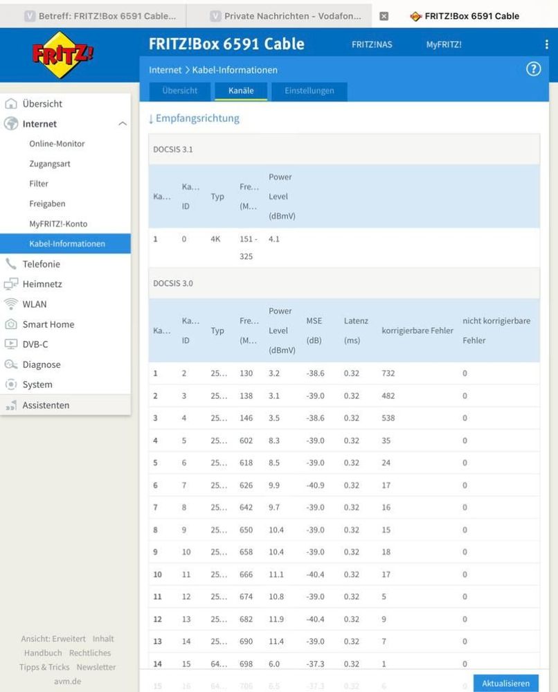Click the WLAN wifi icon
The width and height of the screenshot is (558, 692).
(x=10, y=304)
